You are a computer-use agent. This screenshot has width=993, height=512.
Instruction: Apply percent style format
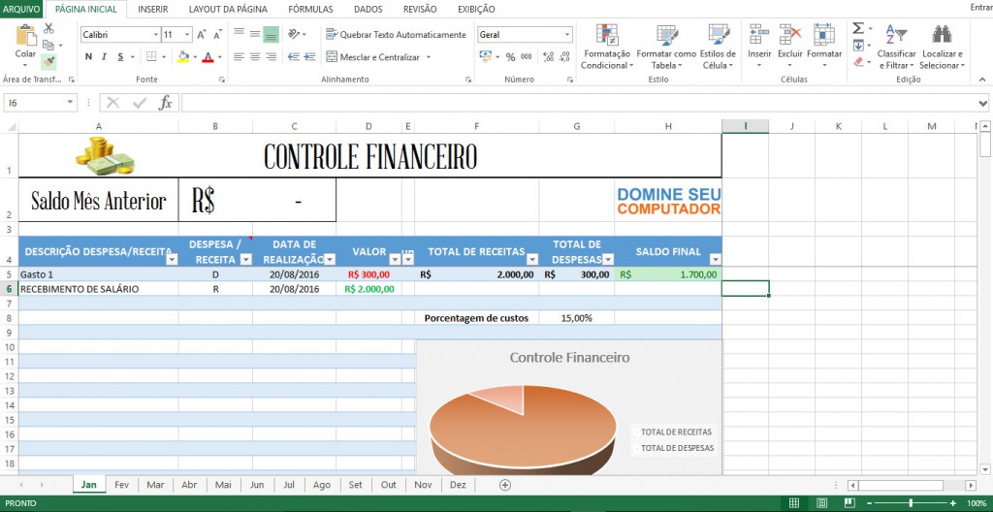[x=510, y=57]
